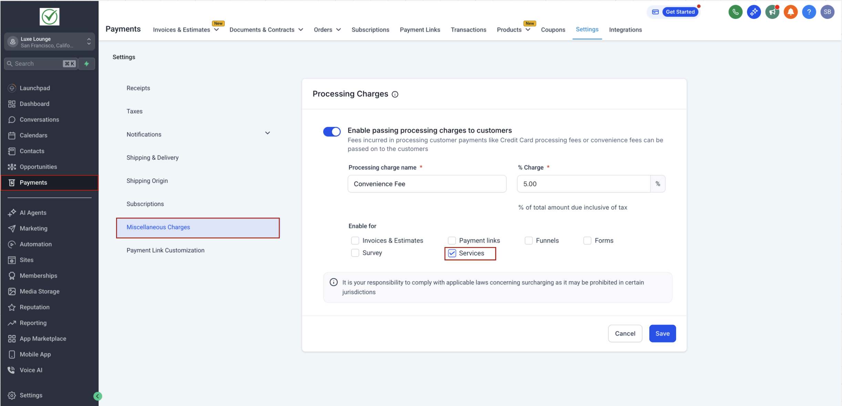Check the Invoices & Estimates checkbox
The height and width of the screenshot is (406, 842).
click(x=355, y=241)
